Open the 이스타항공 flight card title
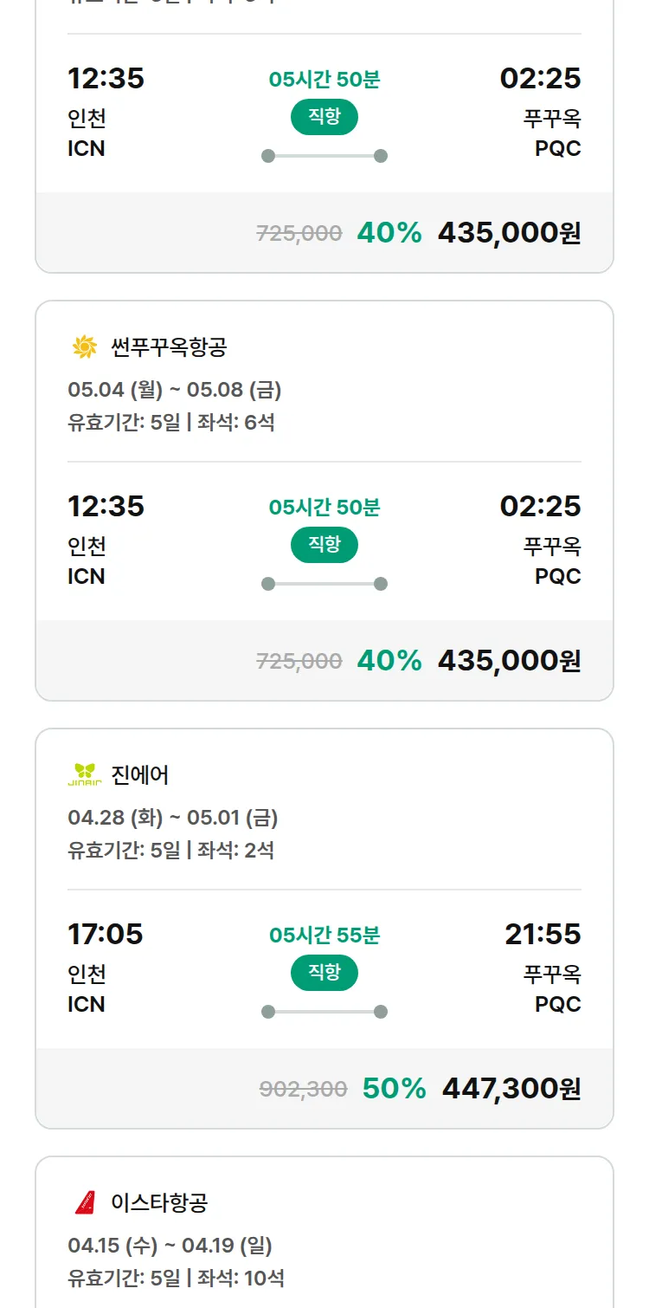Screen dimensions: 649x1308 point(159,1202)
